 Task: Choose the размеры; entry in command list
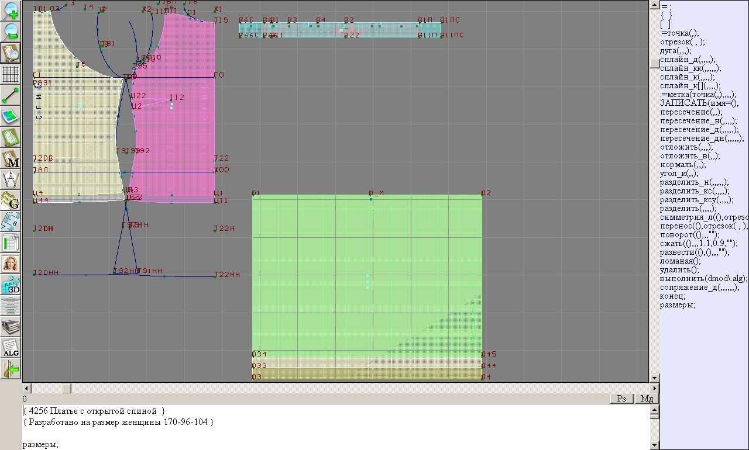(678, 305)
